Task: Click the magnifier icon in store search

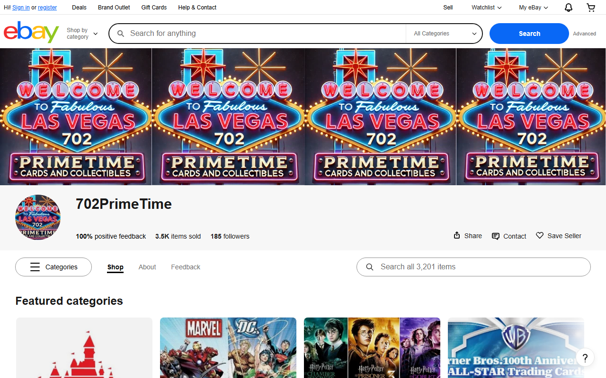Action: pyautogui.click(x=370, y=267)
